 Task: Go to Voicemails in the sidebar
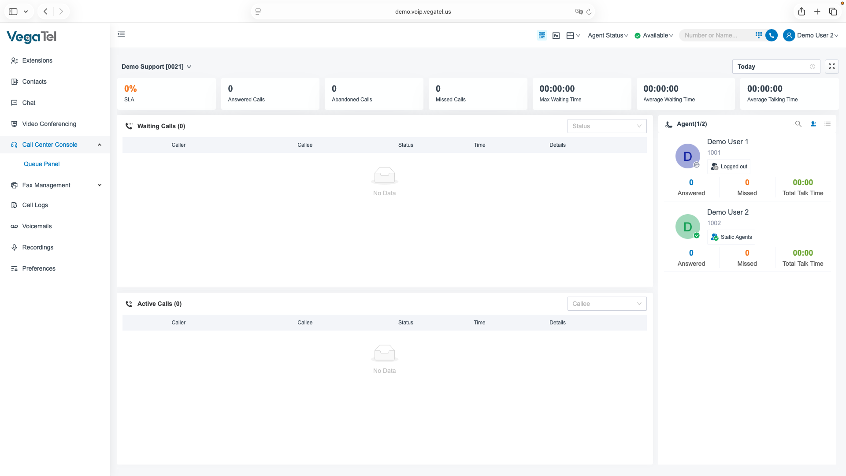coord(37,226)
